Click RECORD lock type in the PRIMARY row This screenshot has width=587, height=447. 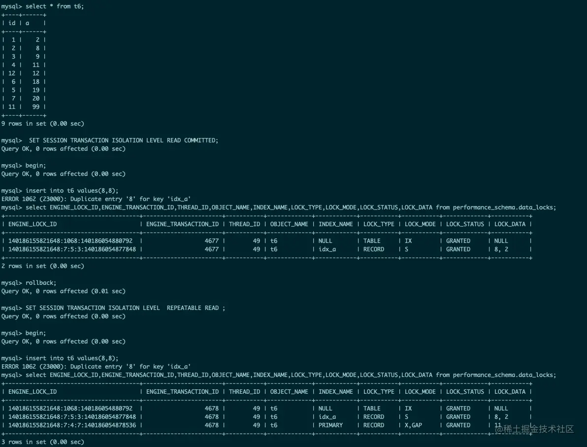click(374, 425)
